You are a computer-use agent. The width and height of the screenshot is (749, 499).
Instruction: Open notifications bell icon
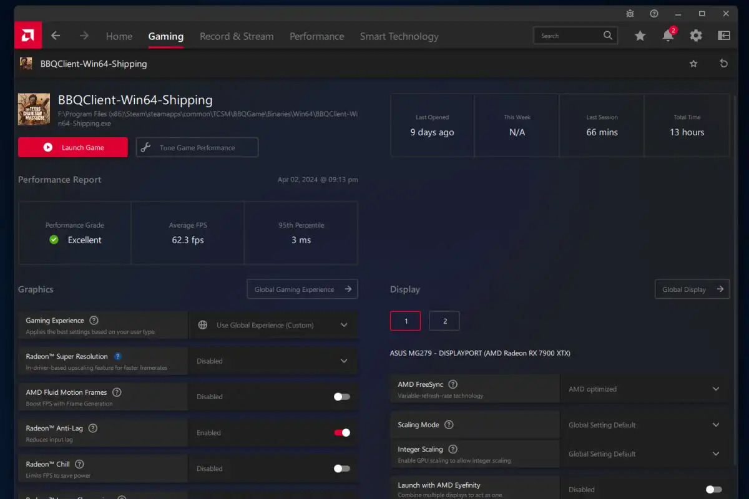[668, 36]
